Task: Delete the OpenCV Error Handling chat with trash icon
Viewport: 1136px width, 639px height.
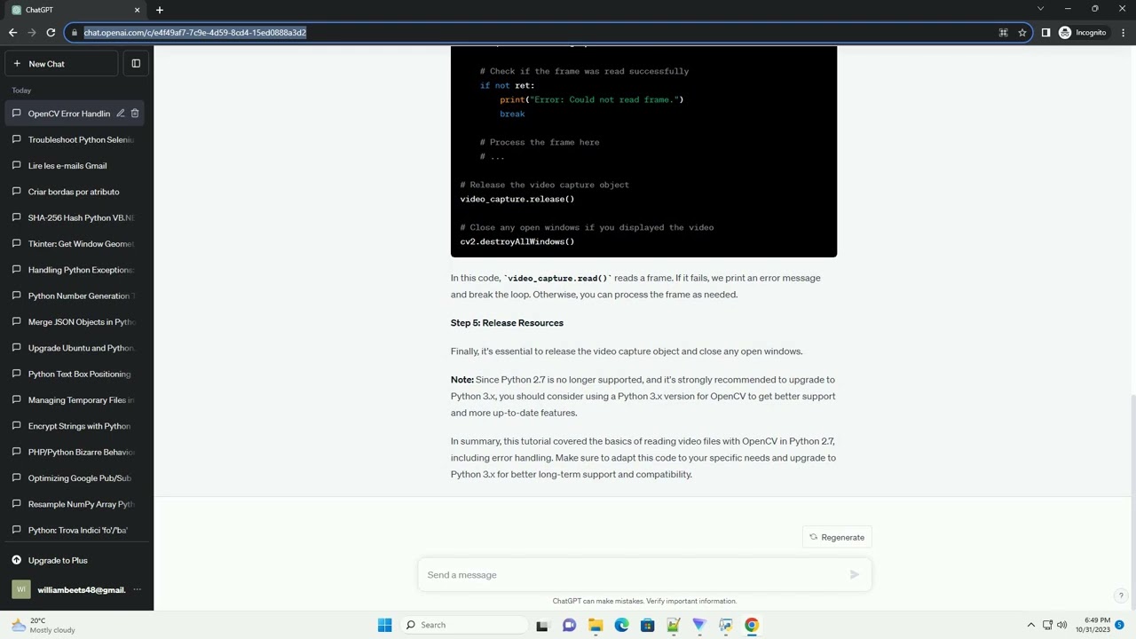Action: coord(135,114)
